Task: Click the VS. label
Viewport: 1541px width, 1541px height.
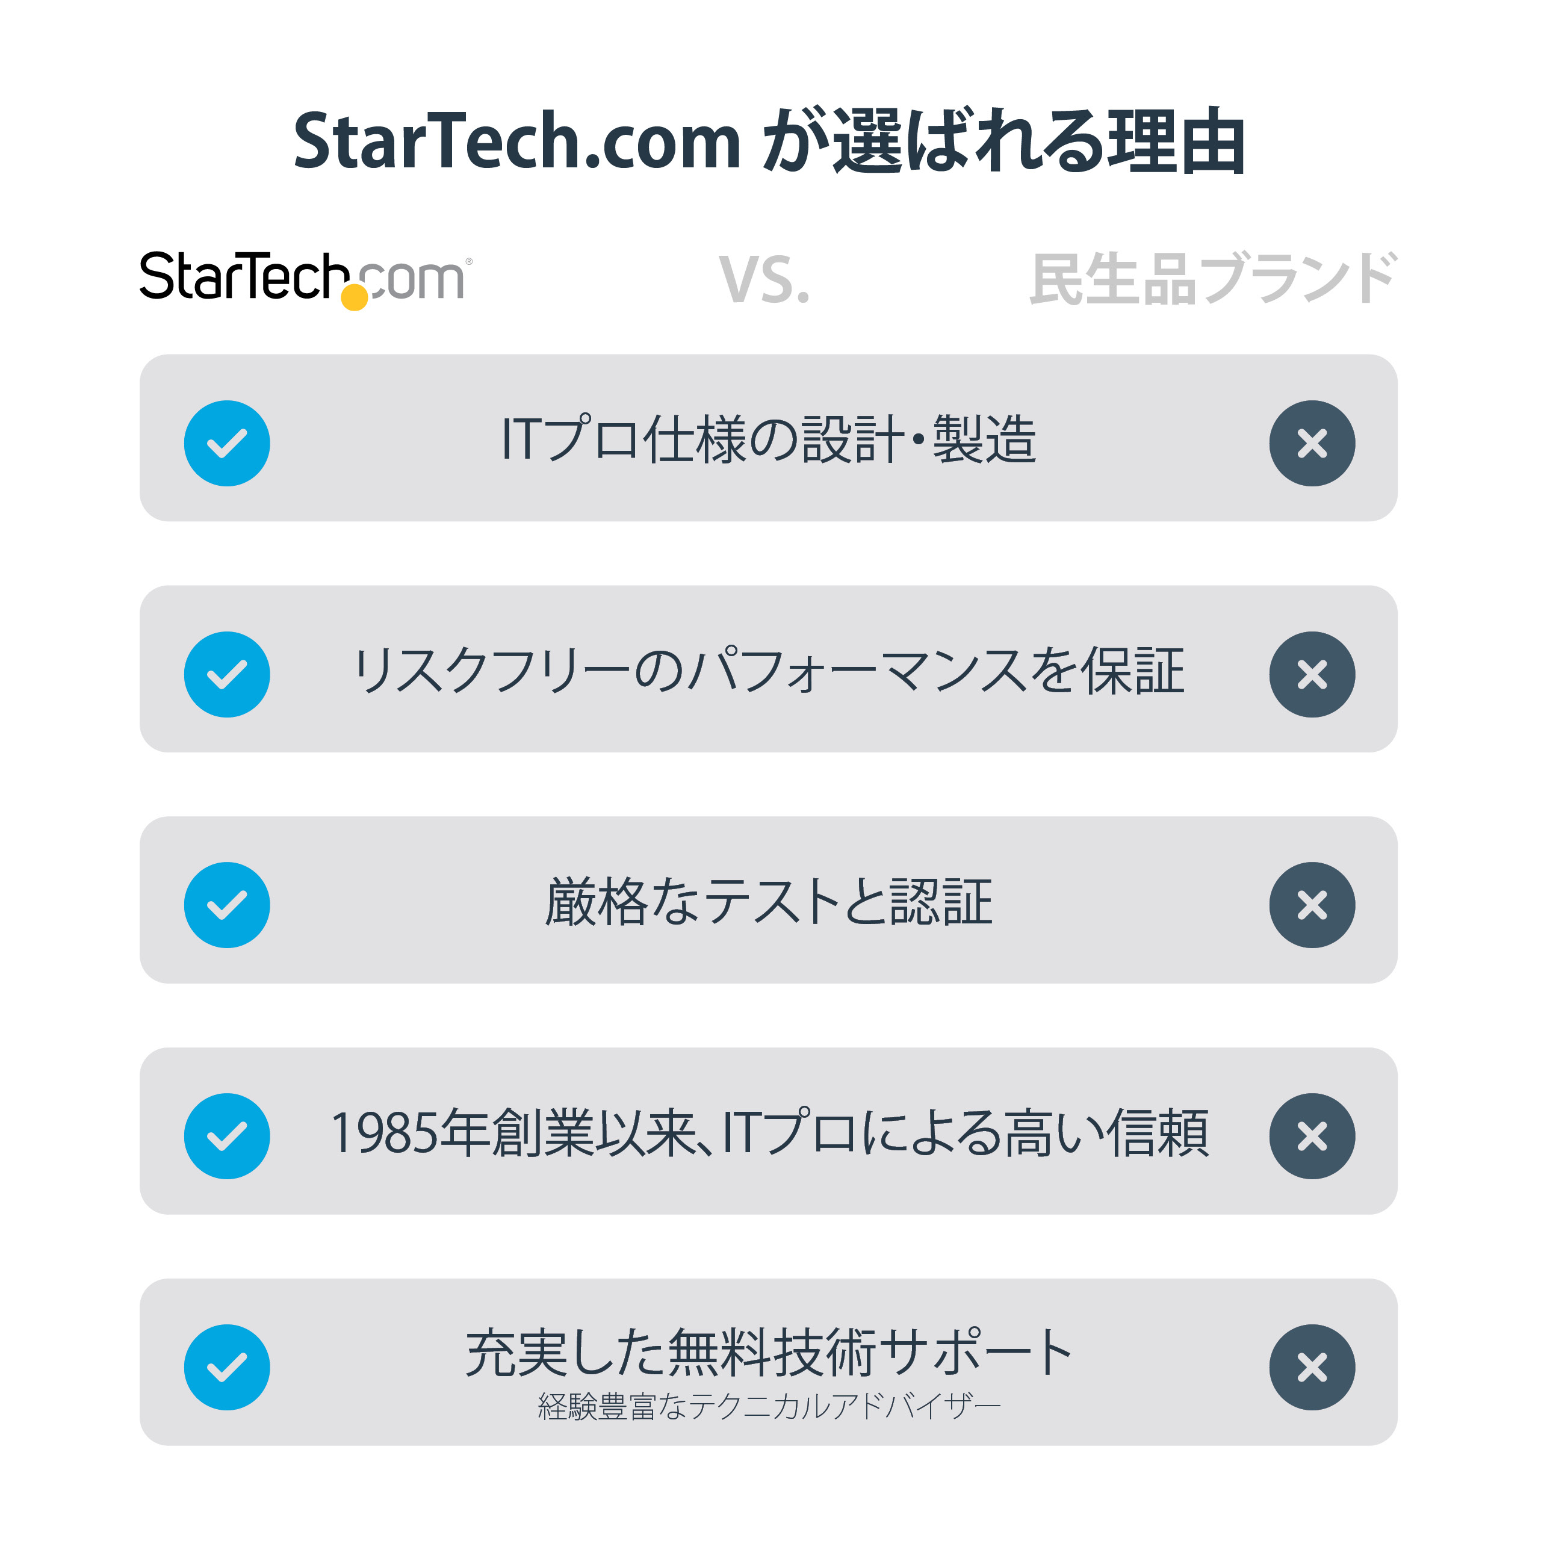Action: coord(764,280)
